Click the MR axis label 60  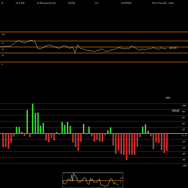coord(183,118)
